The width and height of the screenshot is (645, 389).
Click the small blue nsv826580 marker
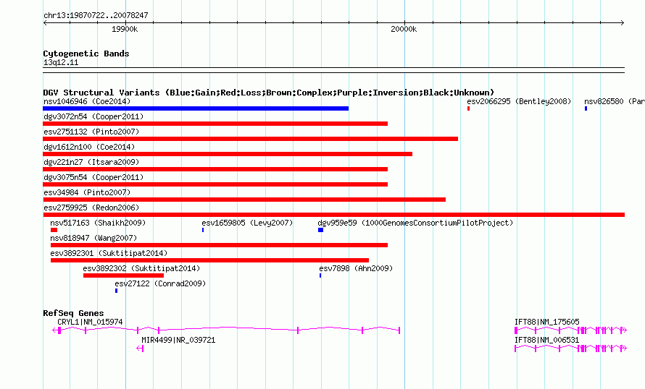(586, 108)
